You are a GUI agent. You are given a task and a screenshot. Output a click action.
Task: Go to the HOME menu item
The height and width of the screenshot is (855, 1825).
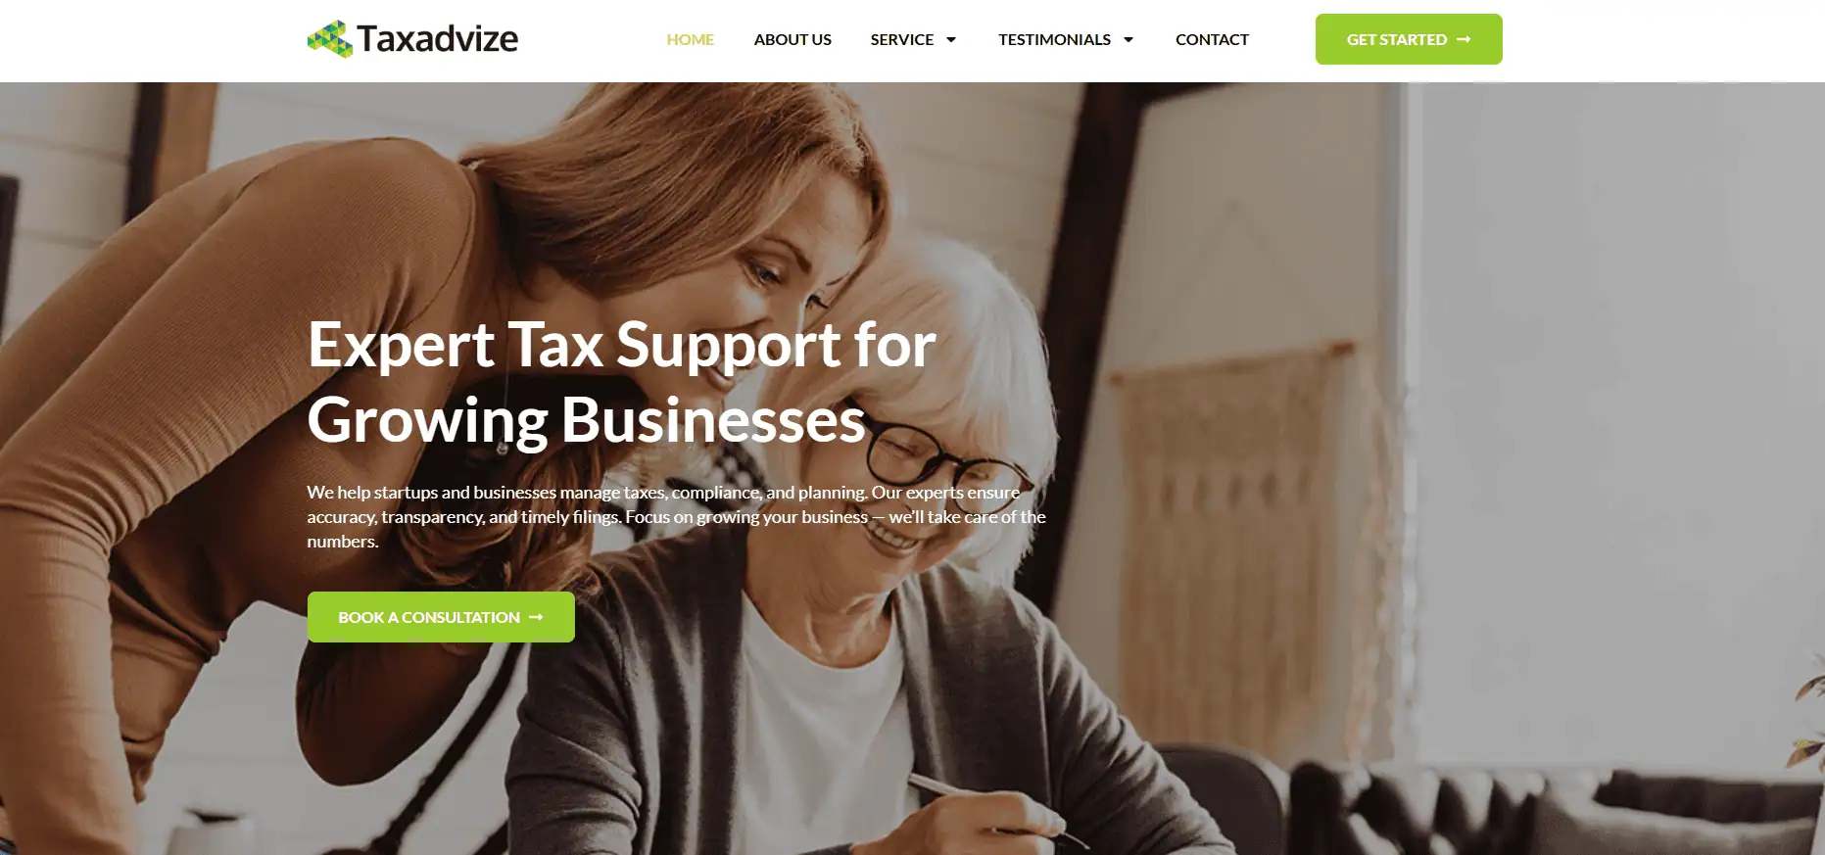click(x=690, y=39)
